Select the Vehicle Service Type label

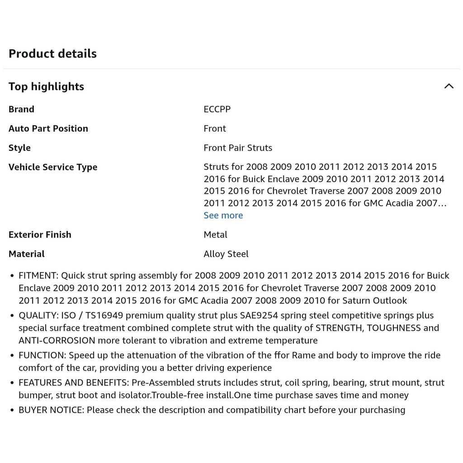(x=53, y=167)
